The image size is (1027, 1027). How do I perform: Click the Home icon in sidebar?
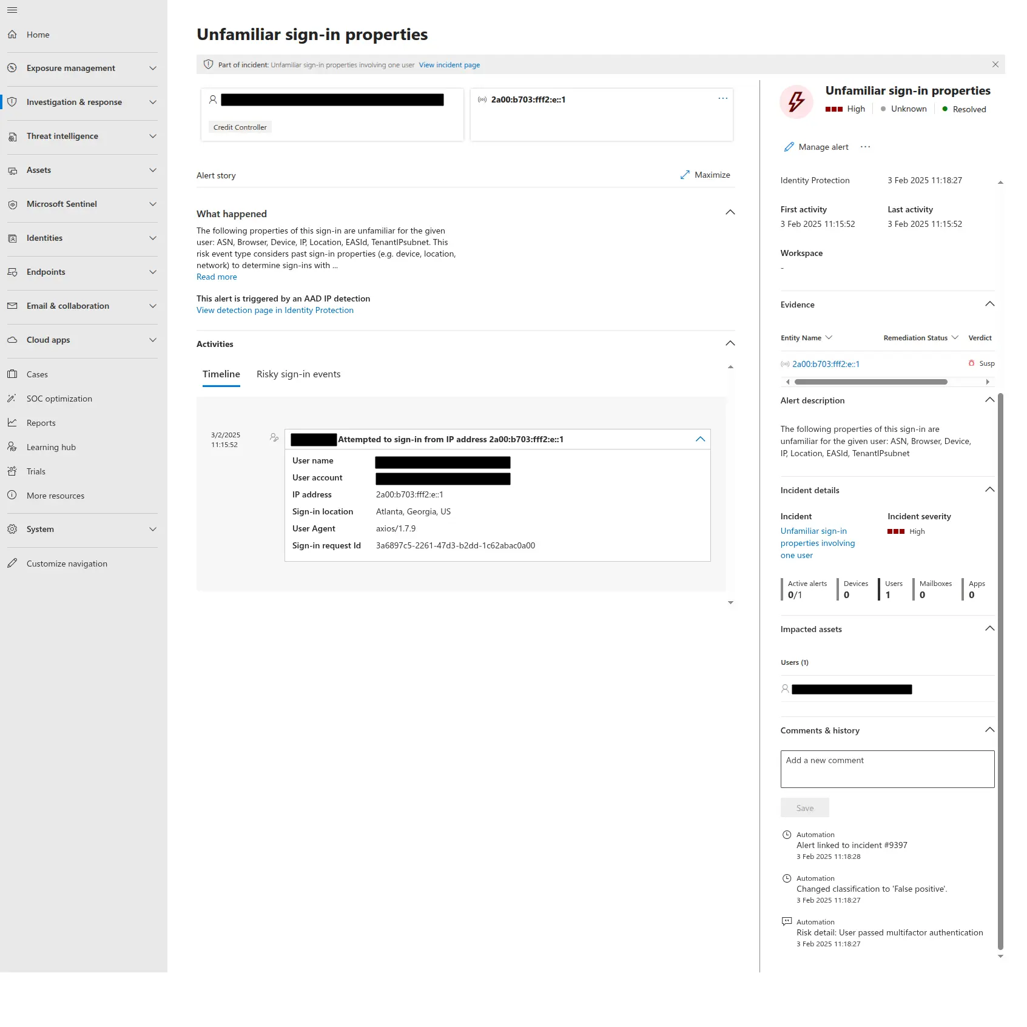tap(12, 35)
